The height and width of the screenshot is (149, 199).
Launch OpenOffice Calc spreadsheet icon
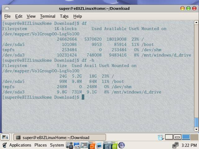(x=114, y=145)
